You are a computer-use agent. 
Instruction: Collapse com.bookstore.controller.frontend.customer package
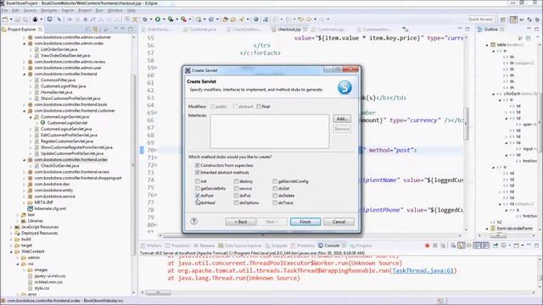tap(25, 111)
